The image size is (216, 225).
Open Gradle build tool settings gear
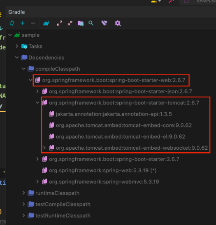tap(118, 23)
